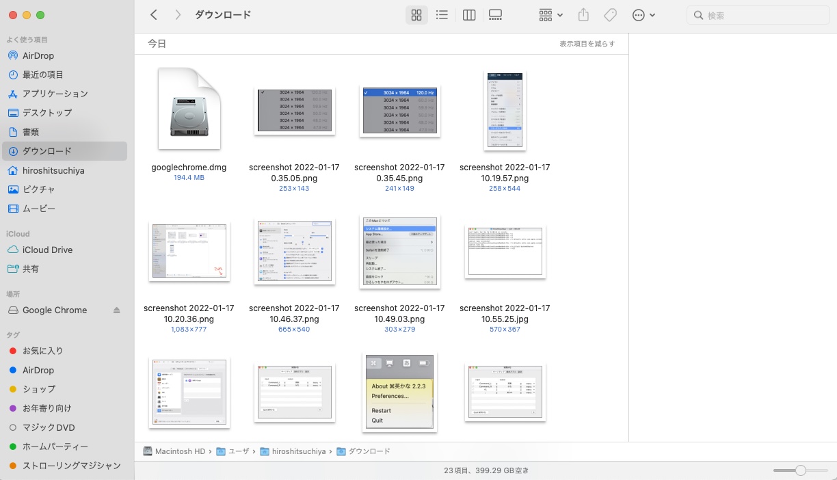The image size is (837, 480).
Task: Select the googlechrome.dmg file
Action: pos(189,109)
